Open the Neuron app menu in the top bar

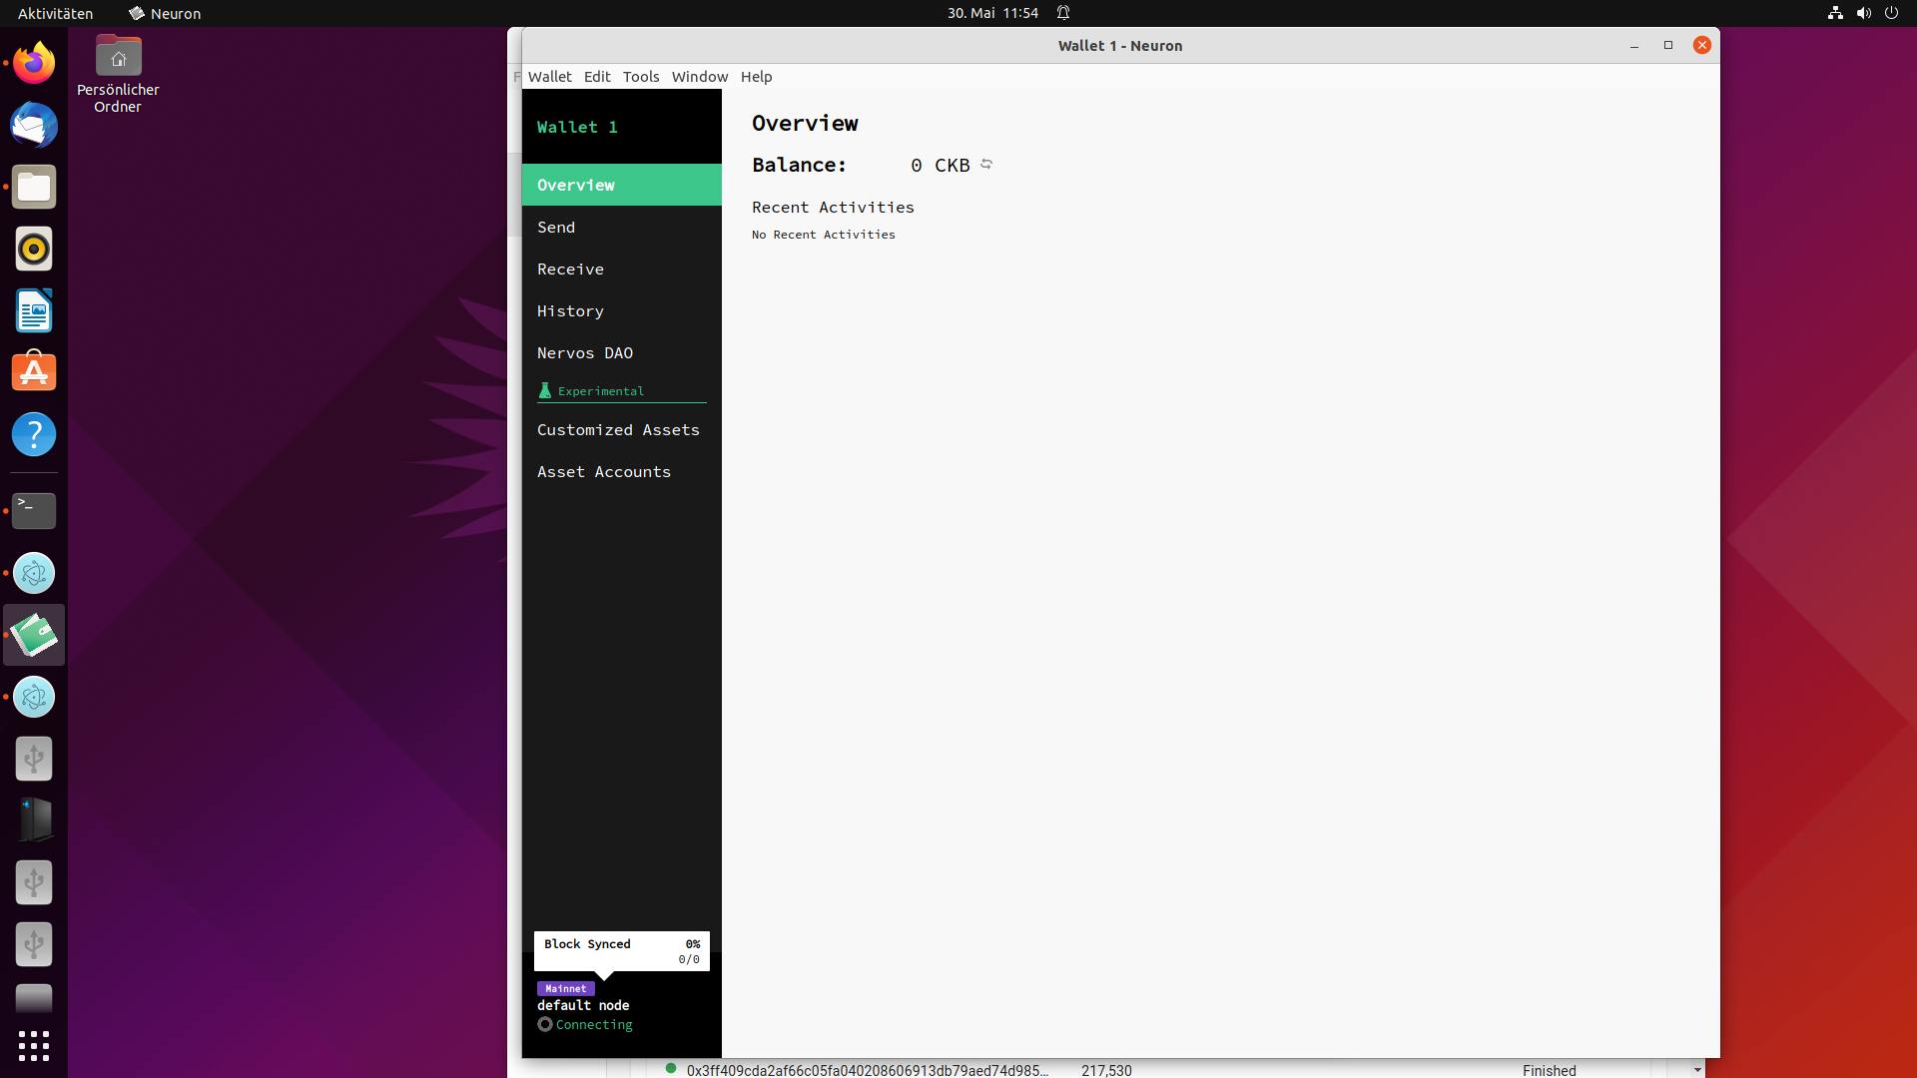pyautogui.click(x=165, y=13)
